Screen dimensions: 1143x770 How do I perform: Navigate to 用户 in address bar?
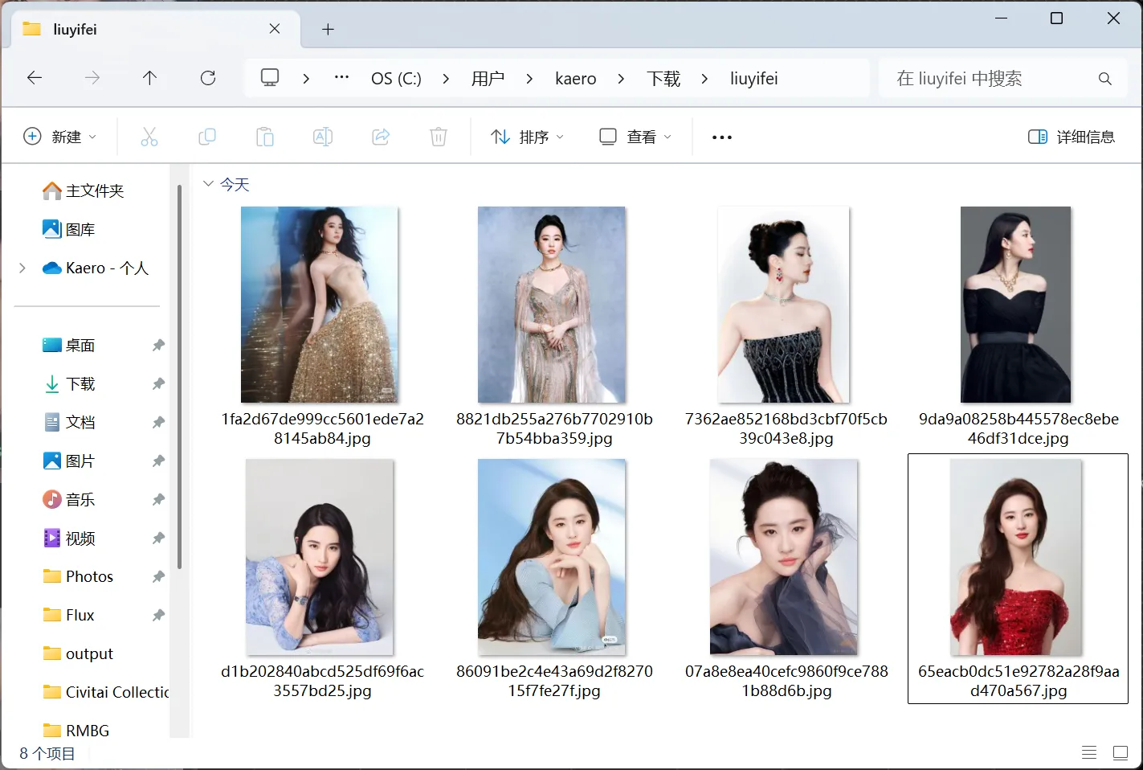pyautogui.click(x=488, y=78)
